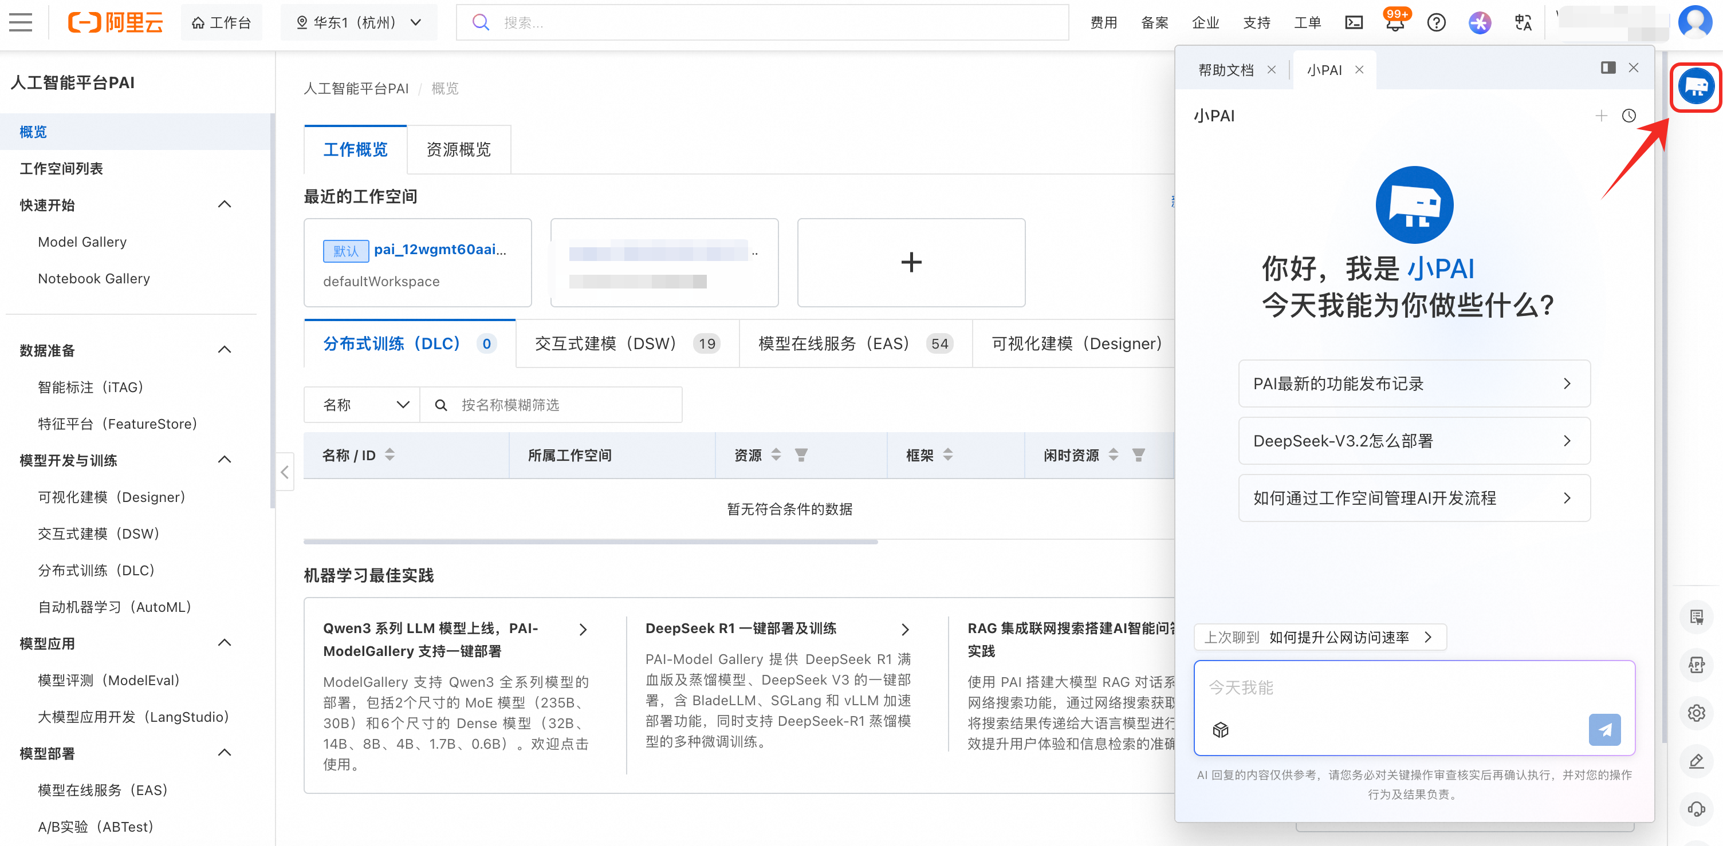Switch to the 帮助文档 panel tab
The image size is (1723, 846).
[1225, 69]
